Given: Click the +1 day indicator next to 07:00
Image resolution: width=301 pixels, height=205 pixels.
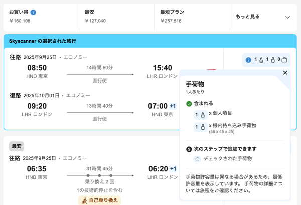Looking at the screenshot, I should (x=173, y=106).
